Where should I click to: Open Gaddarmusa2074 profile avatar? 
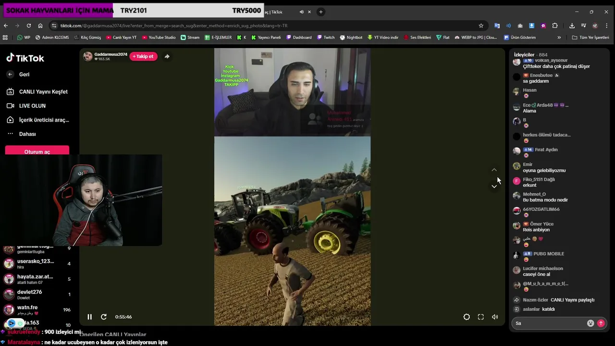[x=87, y=56]
